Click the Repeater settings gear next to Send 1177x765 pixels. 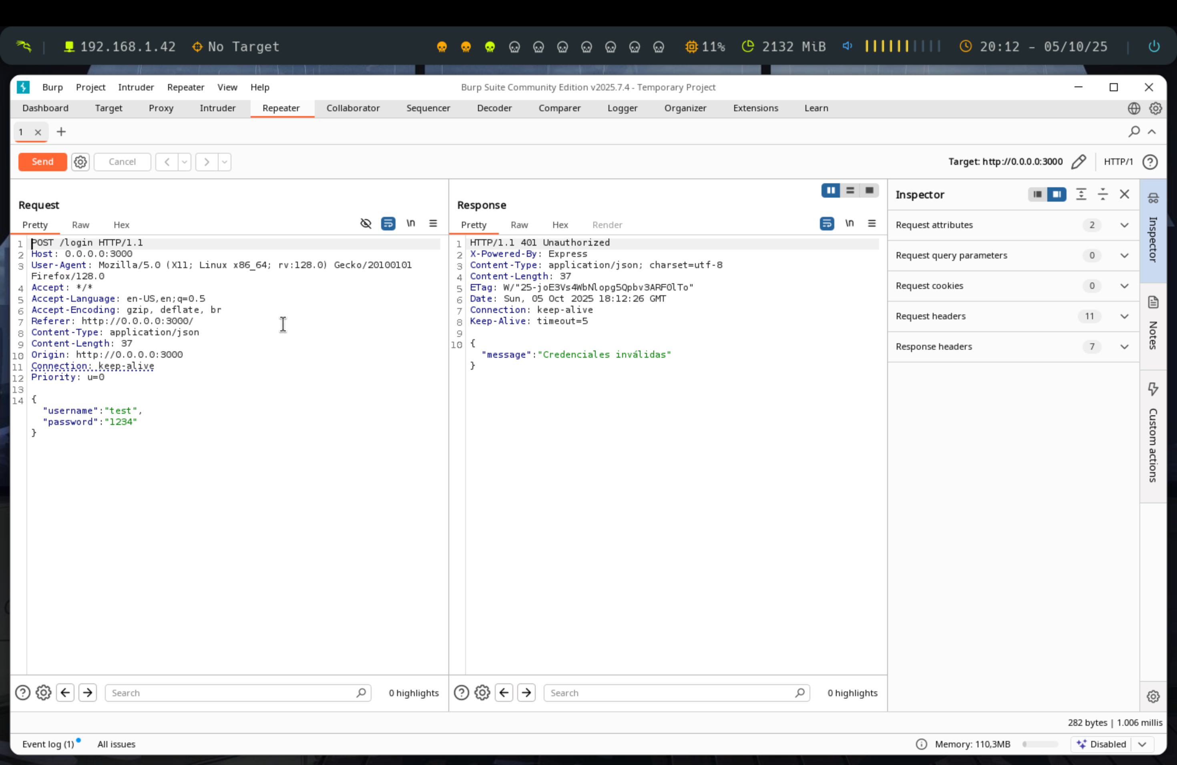pos(80,162)
